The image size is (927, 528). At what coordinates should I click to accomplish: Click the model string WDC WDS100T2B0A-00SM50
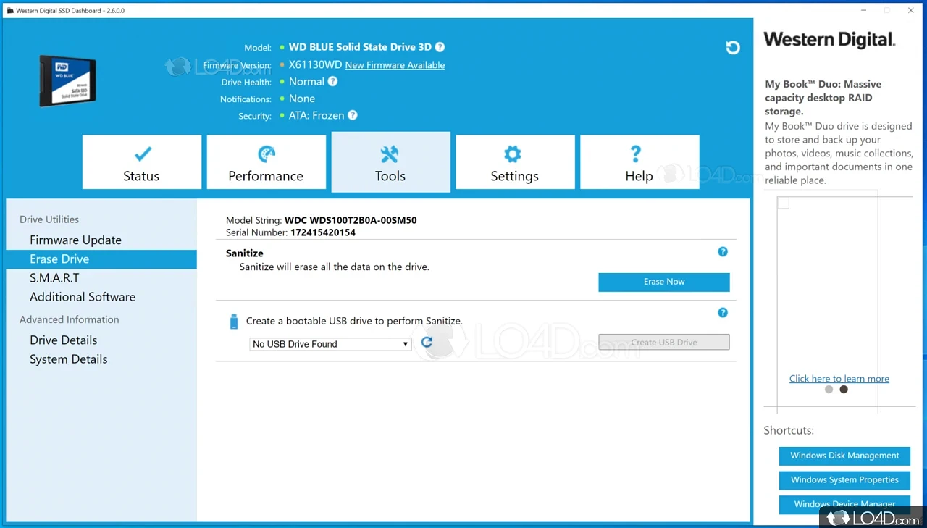[351, 220]
